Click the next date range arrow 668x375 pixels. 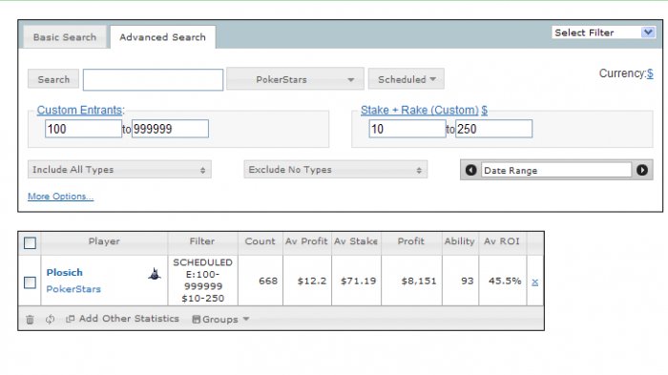642,170
